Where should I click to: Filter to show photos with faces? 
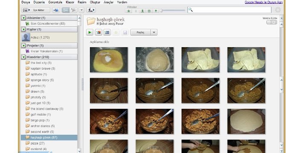coord(142,11)
